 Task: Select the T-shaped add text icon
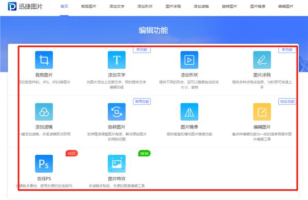(x=117, y=60)
